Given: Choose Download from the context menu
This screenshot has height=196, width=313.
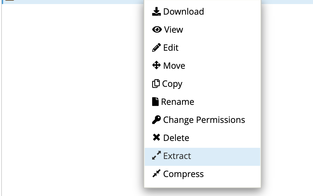Looking at the screenshot, I should [202, 12].
